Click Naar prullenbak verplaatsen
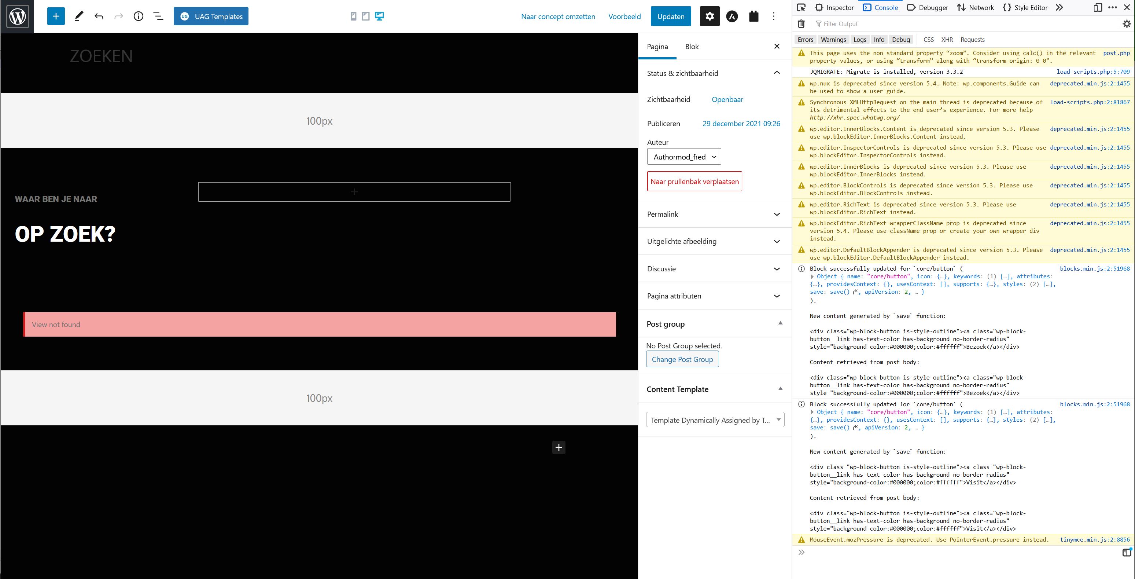Screen dimensions: 1135x579 pyautogui.click(x=694, y=181)
